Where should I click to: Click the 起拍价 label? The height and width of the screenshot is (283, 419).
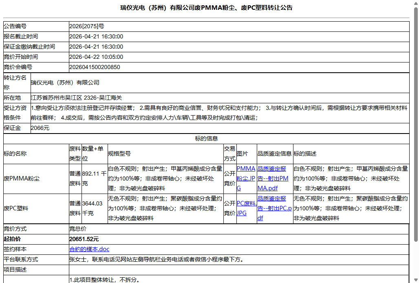click(x=12, y=239)
